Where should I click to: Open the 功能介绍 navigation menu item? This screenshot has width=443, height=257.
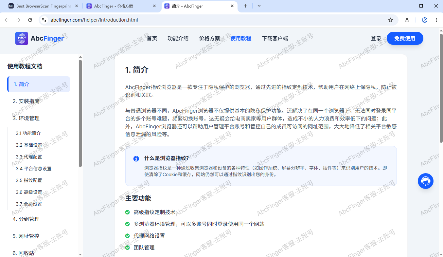click(x=178, y=38)
